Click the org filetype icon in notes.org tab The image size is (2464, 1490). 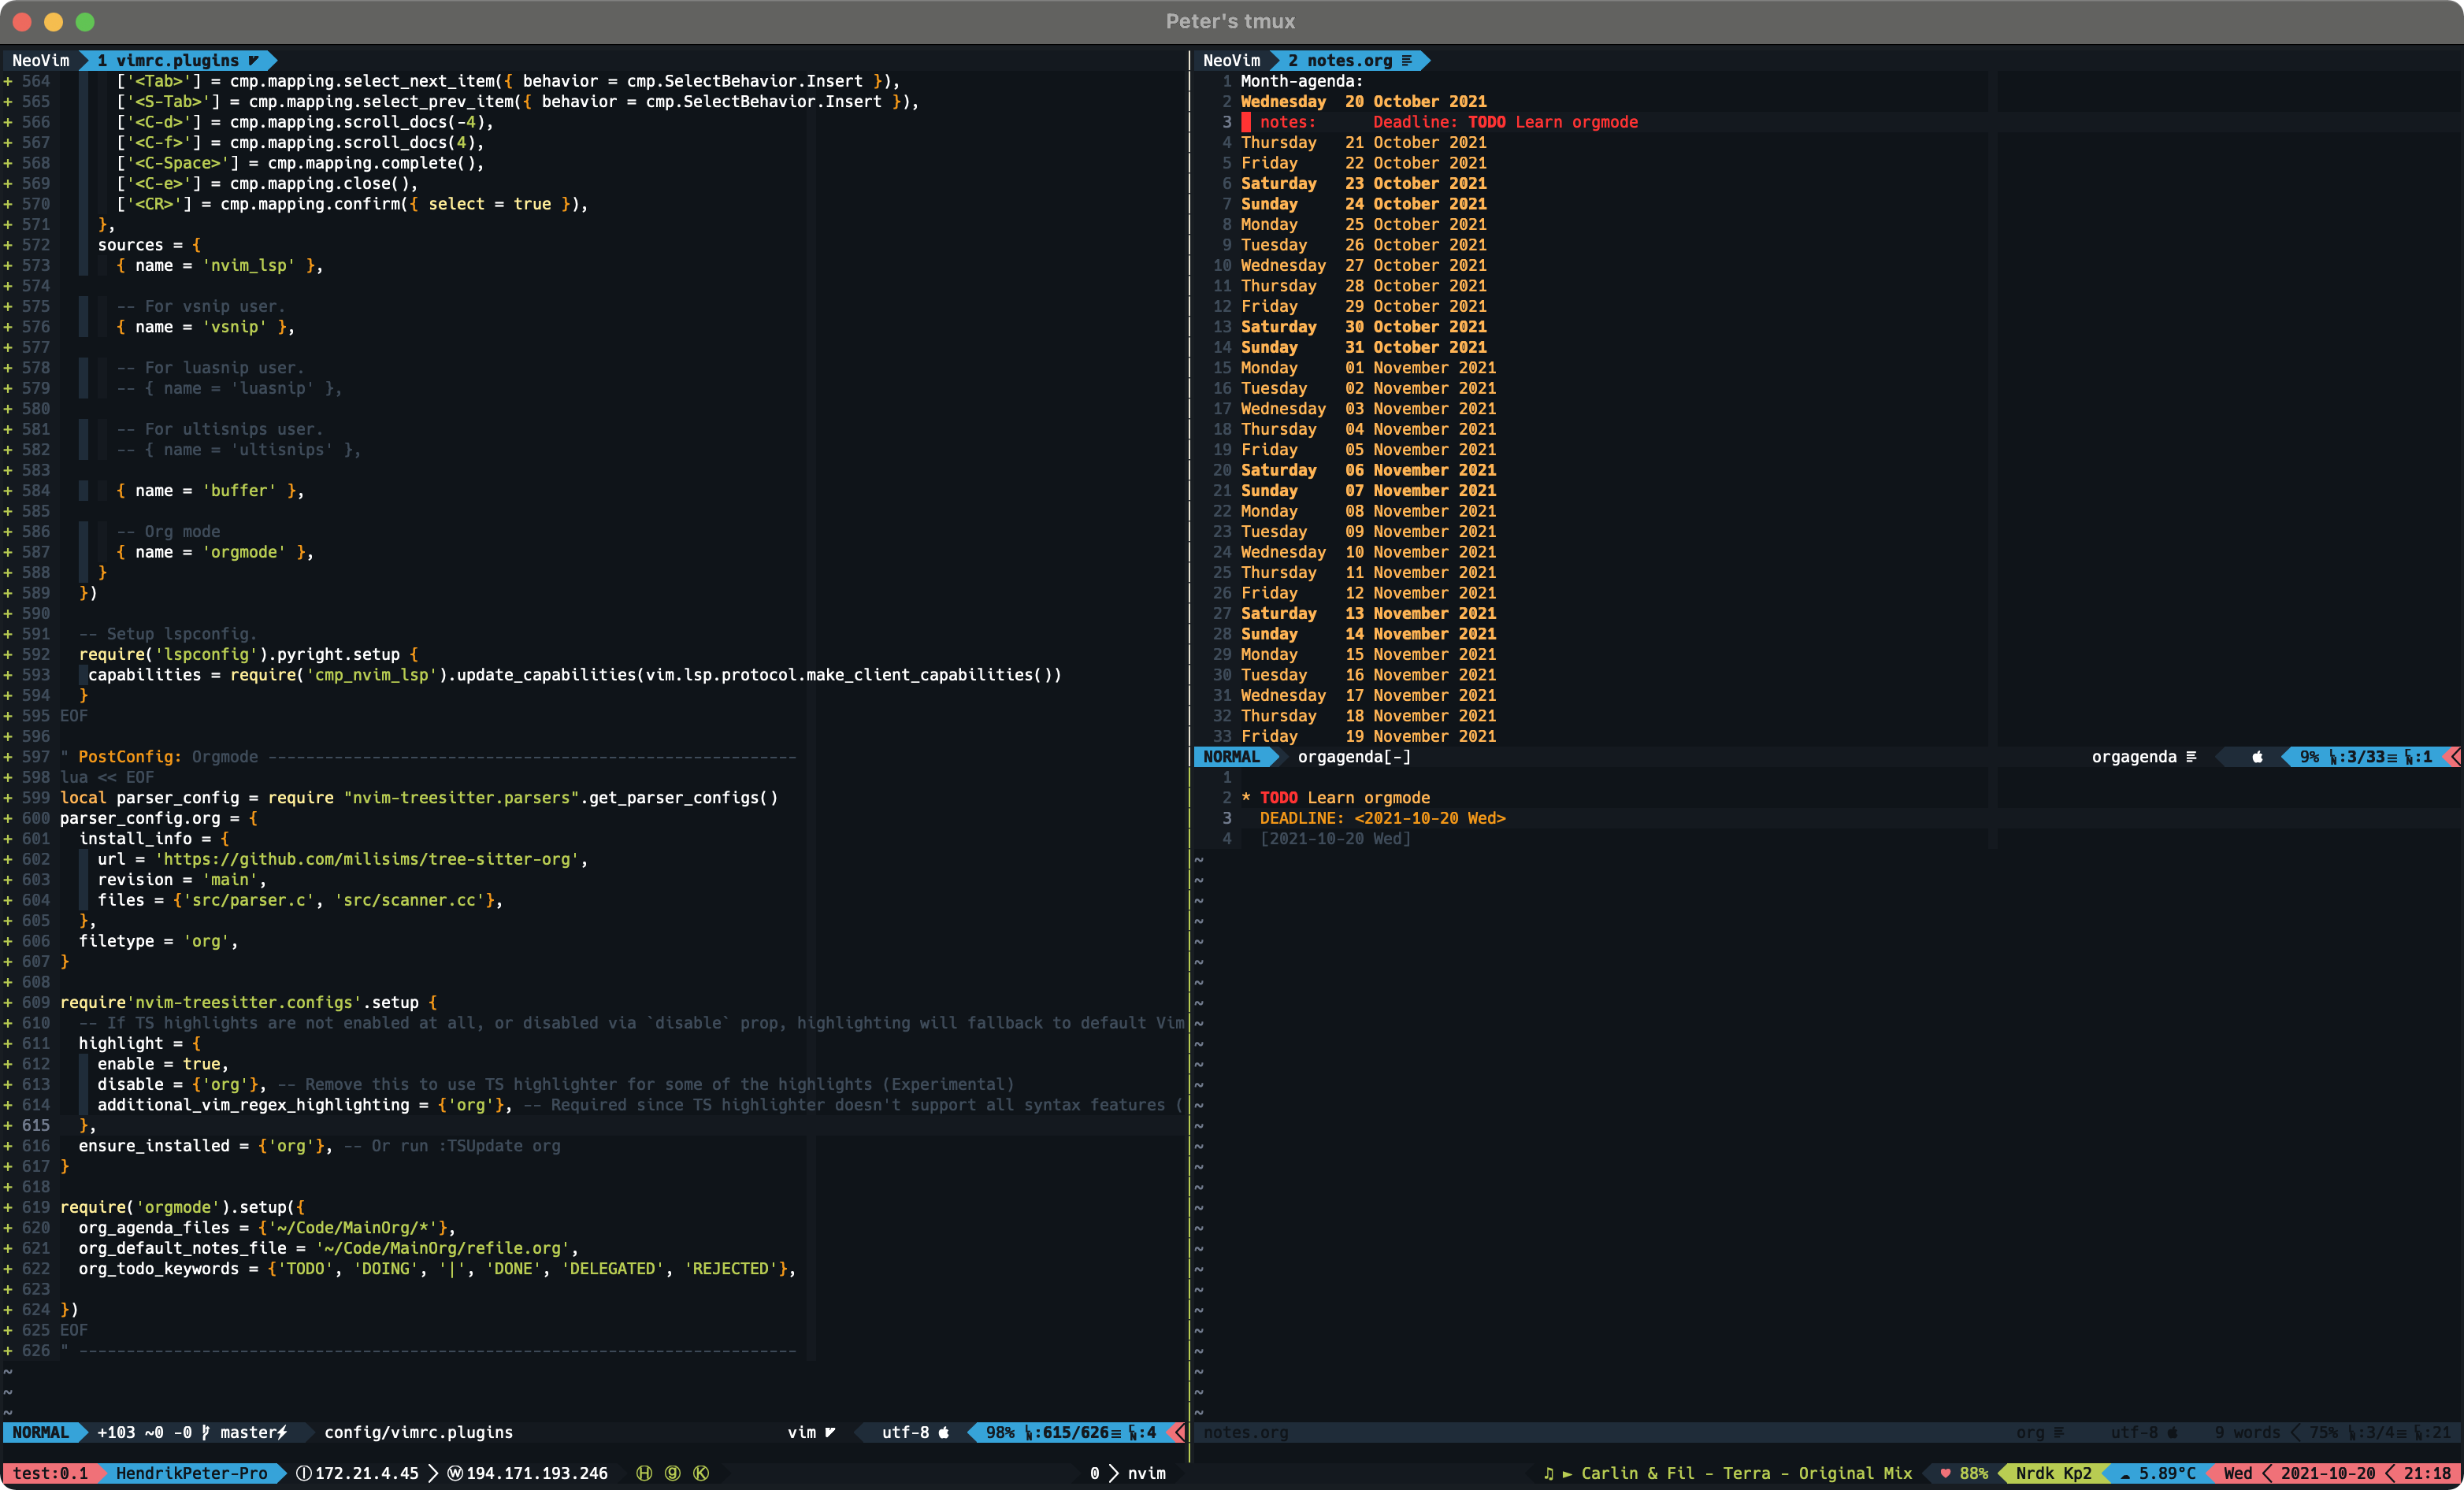click(x=1407, y=60)
